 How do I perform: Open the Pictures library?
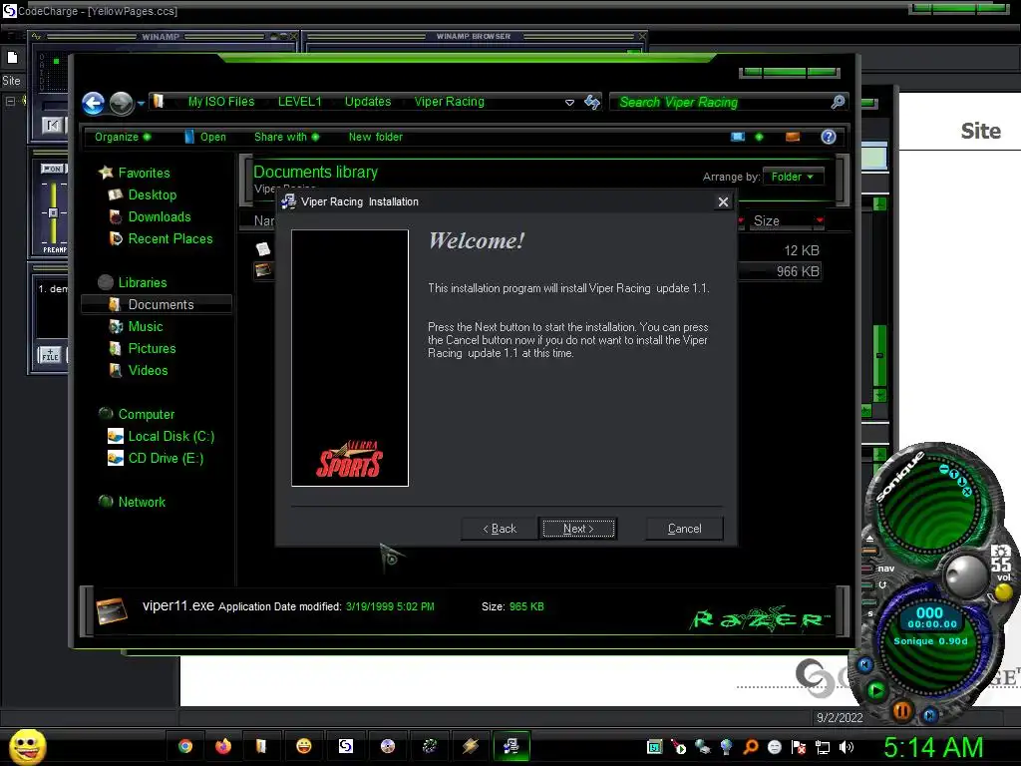click(152, 348)
